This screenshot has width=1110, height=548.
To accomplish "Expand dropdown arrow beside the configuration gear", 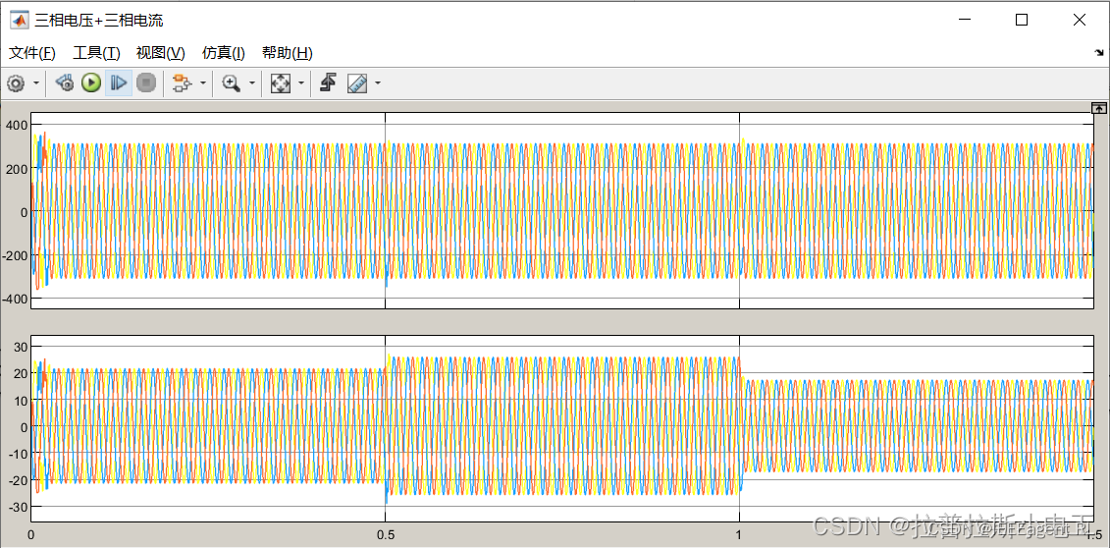I will point(36,83).
